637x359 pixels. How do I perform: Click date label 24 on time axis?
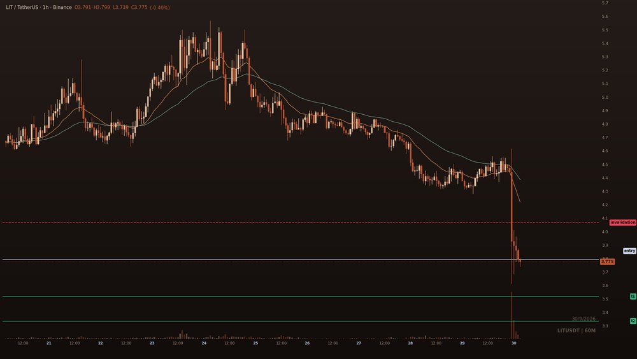point(204,343)
